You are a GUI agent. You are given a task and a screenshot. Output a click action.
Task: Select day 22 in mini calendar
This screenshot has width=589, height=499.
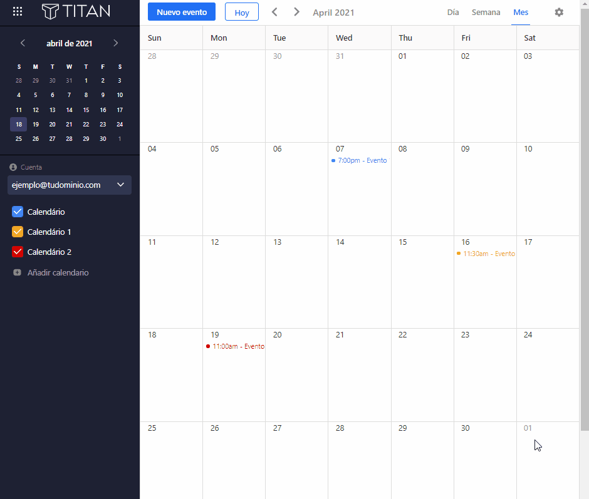click(x=86, y=125)
